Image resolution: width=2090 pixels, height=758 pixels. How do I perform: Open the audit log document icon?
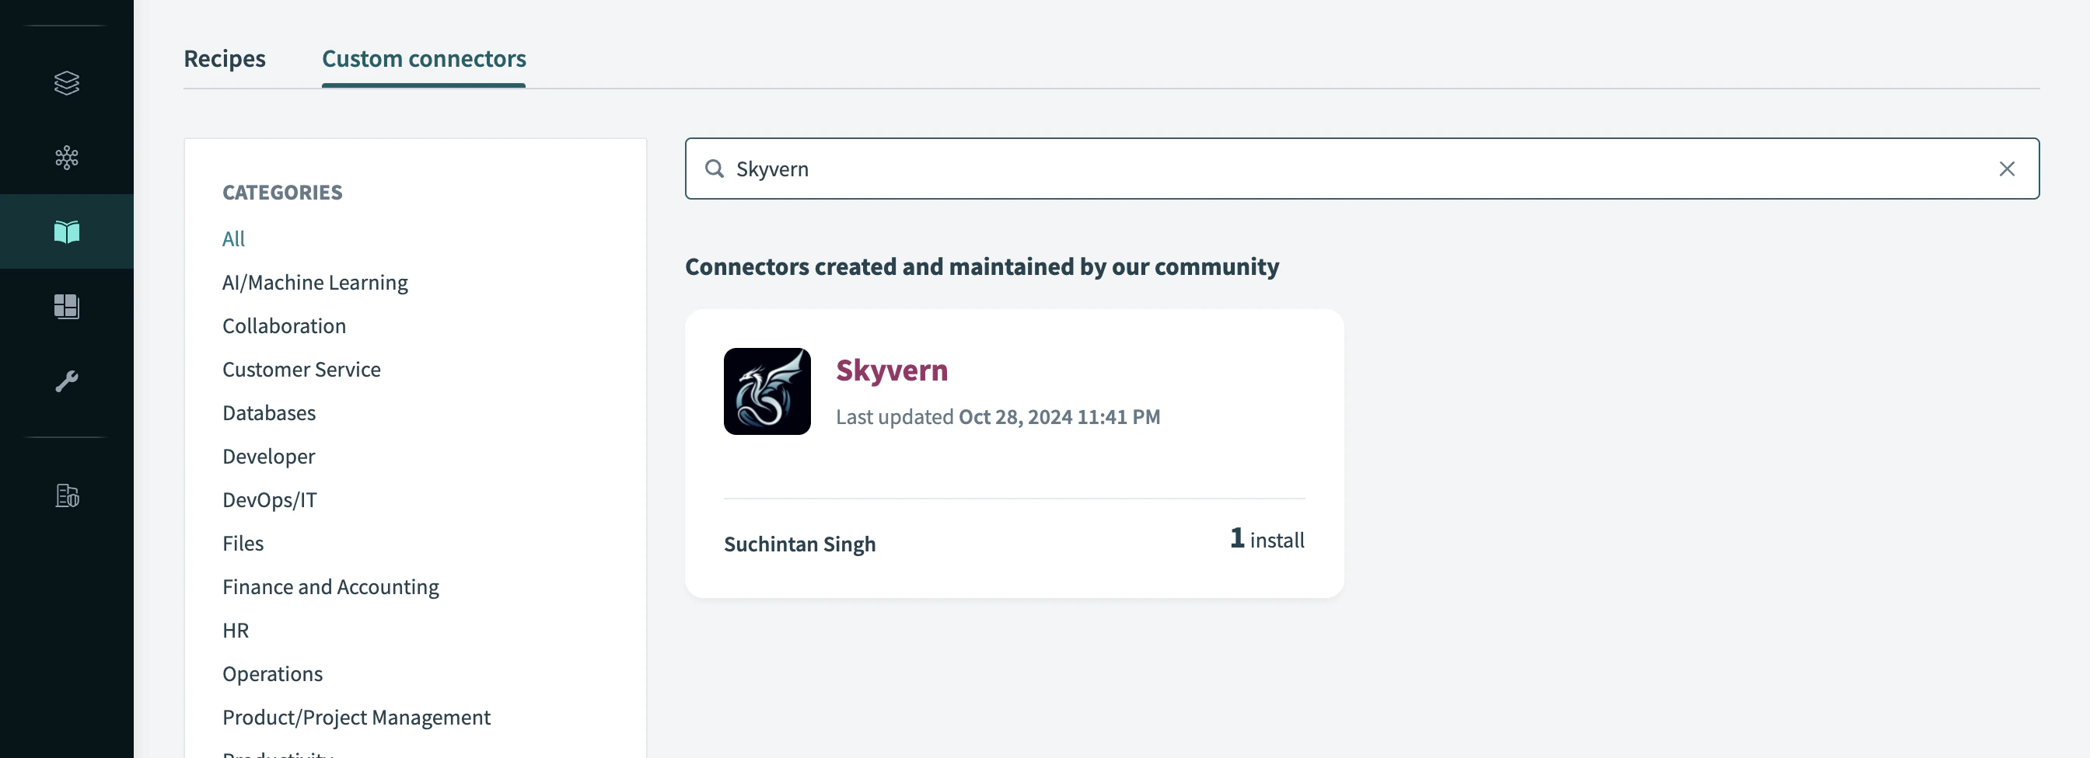tap(66, 497)
